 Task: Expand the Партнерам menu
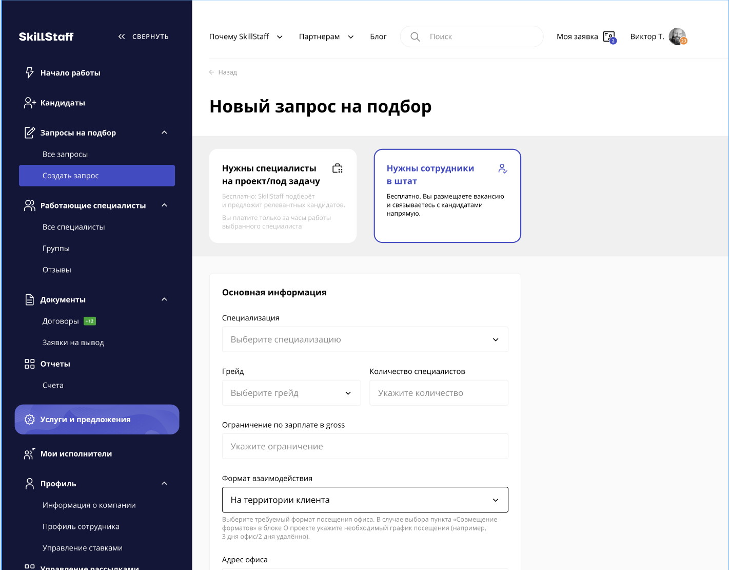point(327,36)
